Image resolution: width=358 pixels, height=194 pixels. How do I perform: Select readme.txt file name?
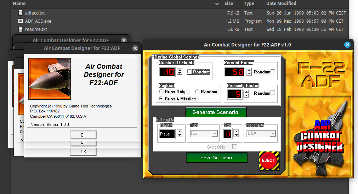pos(36,29)
